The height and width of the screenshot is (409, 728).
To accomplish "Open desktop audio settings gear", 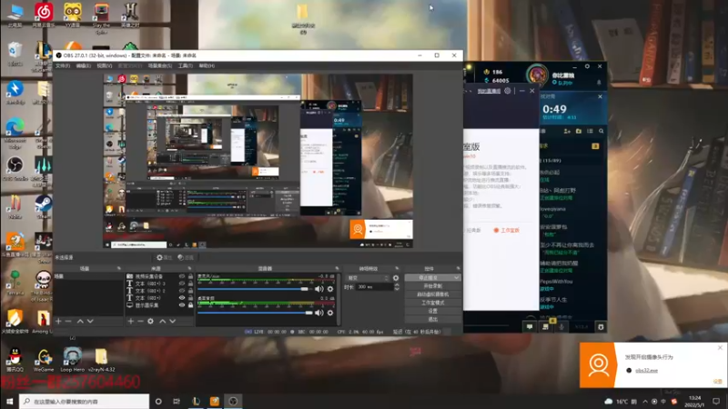I will coord(330,313).
